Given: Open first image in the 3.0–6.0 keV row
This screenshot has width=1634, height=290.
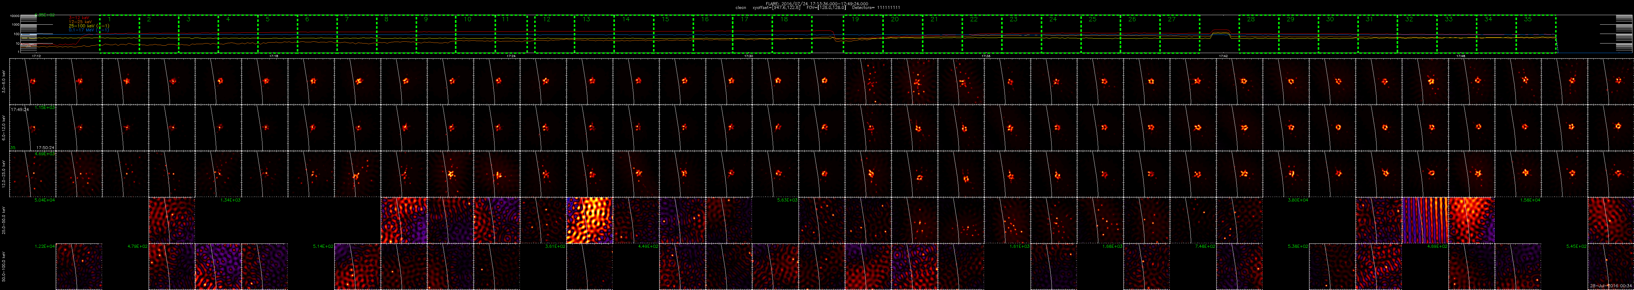Looking at the screenshot, I should 32,81.
